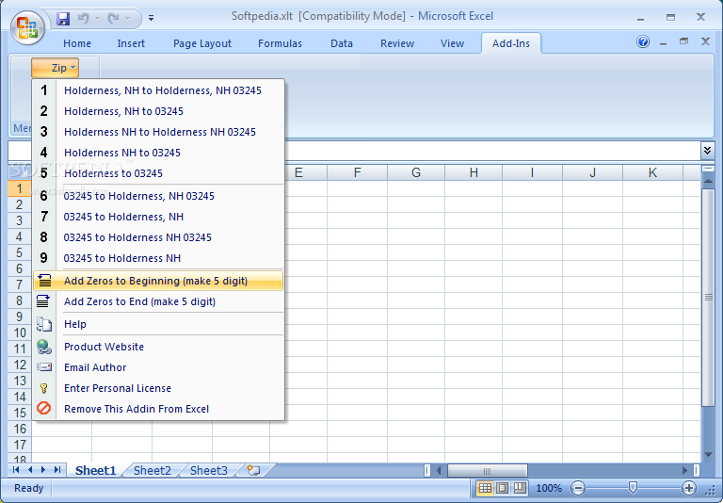723x503 pixels.
Task: Choose format 2 Holderness, NH to 03245
Action: [158, 111]
